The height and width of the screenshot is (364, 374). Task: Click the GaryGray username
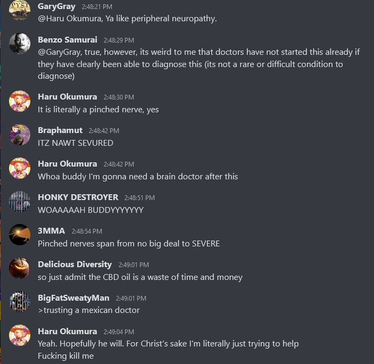[x=56, y=6]
